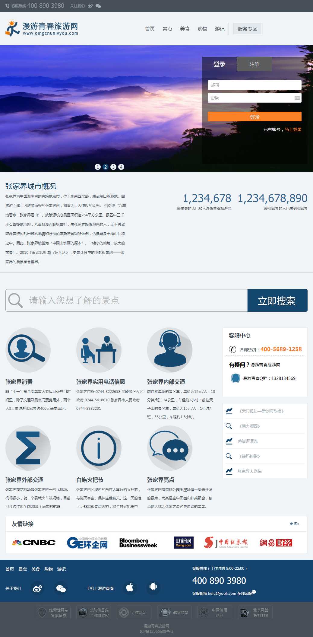Click the footer WeChat circle icon
Screen dimensions: 313x637
[x=61, y=588]
